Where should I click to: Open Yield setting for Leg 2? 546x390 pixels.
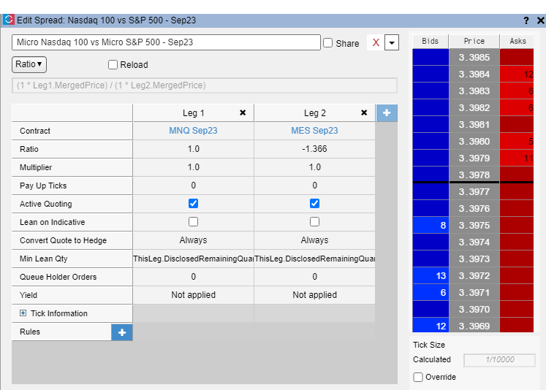coord(314,295)
